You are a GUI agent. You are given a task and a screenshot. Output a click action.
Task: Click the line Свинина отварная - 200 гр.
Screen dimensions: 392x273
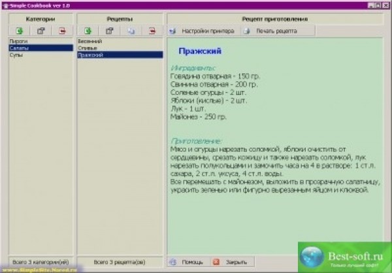[x=214, y=84]
